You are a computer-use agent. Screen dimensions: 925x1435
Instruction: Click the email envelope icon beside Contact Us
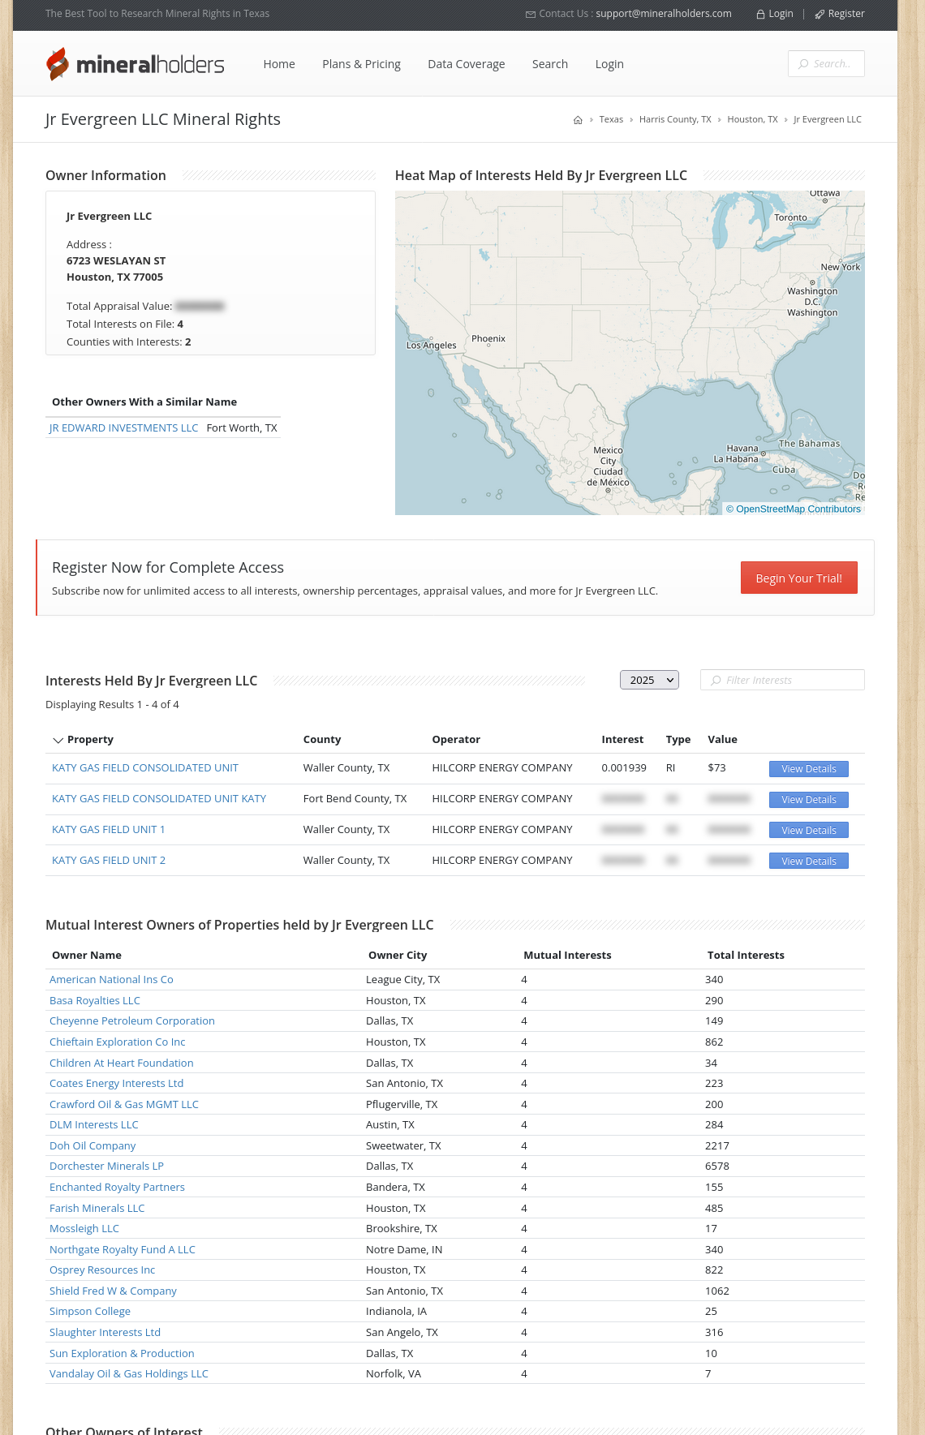531,14
